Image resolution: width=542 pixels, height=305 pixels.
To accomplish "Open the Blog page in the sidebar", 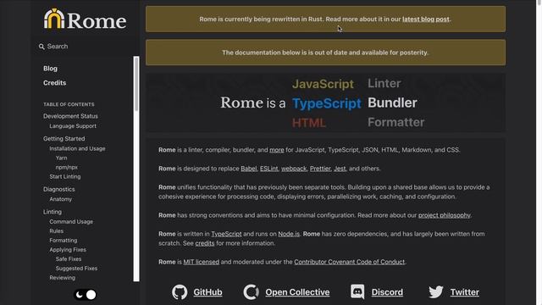I will click(x=51, y=69).
